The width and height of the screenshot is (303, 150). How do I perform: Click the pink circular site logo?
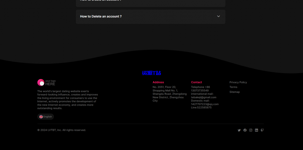point(41,83)
